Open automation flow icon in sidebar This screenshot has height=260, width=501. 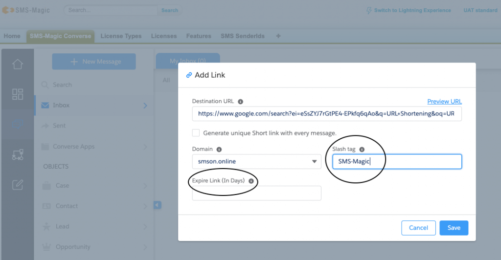18,154
